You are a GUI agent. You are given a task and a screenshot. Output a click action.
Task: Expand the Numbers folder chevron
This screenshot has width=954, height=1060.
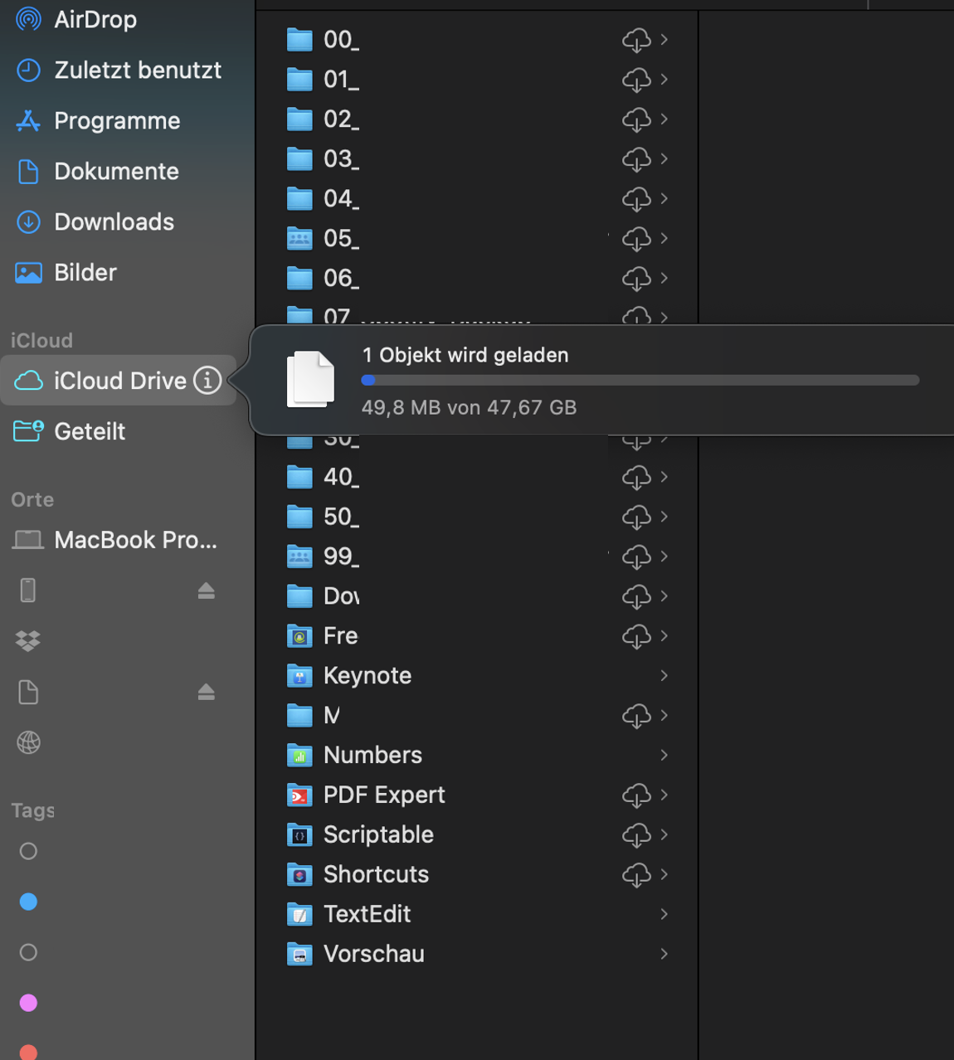point(664,755)
